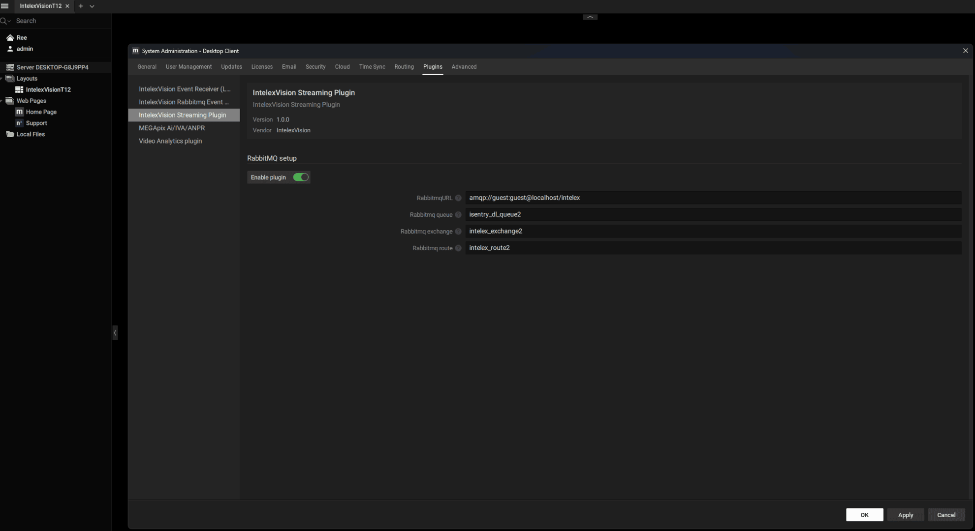
Task: Open the hamburger main menu
Action: tap(5, 6)
